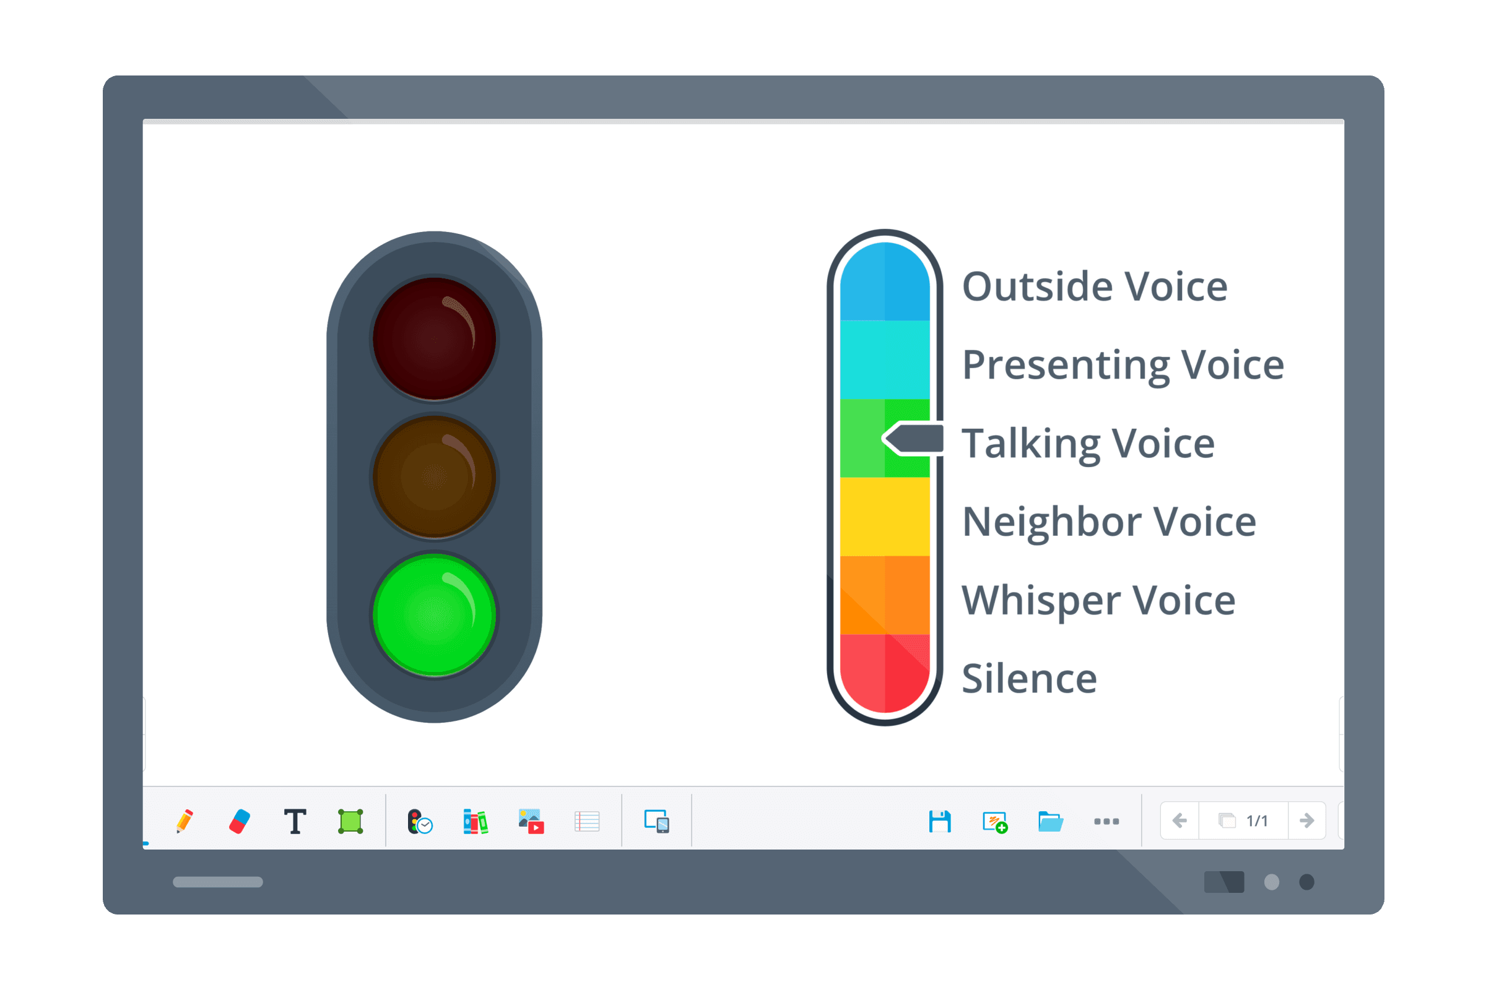Viewport: 1486px width, 990px height.
Task: Open the folder icon to load files
Action: tap(1051, 822)
